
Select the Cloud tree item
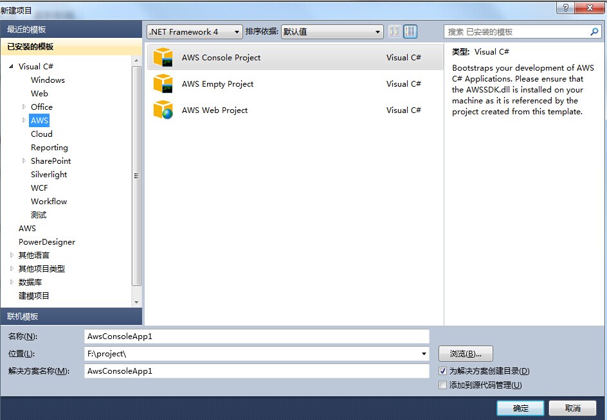(x=41, y=134)
